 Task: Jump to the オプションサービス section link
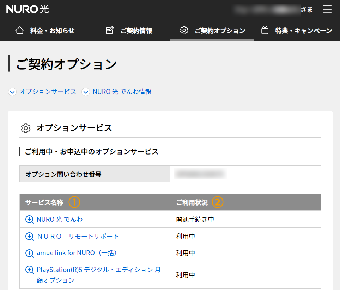pos(48,92)
